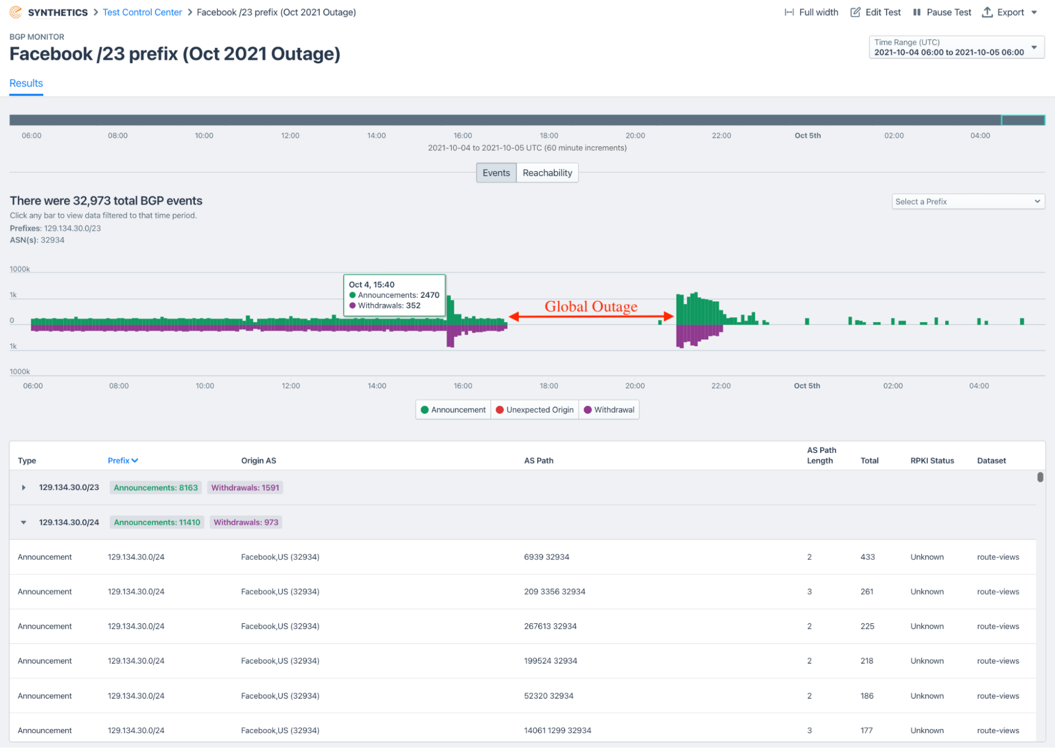1055x748 pixels.
Task: Click the Edit Test pencil icon
Action: 855,12
